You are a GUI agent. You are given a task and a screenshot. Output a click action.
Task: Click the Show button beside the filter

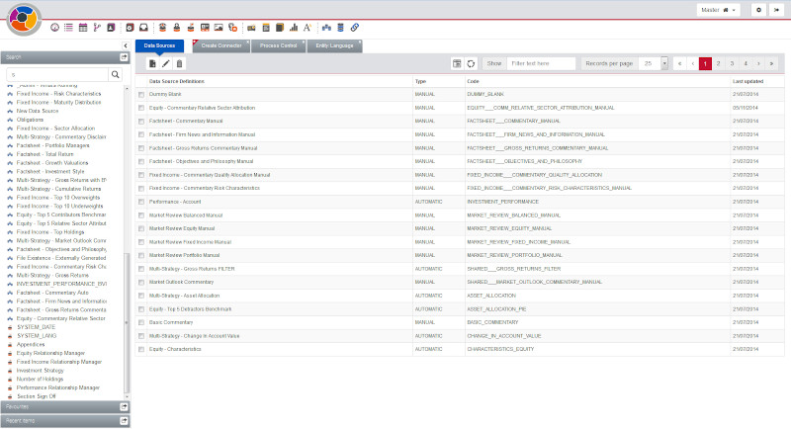(493, 63)
